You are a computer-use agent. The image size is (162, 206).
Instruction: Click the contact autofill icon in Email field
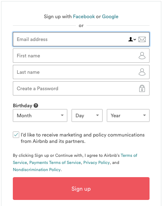[132, 39]
